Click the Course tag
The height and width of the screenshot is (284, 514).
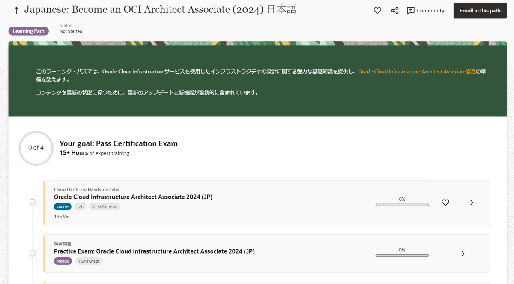click(x=63, y=207)
